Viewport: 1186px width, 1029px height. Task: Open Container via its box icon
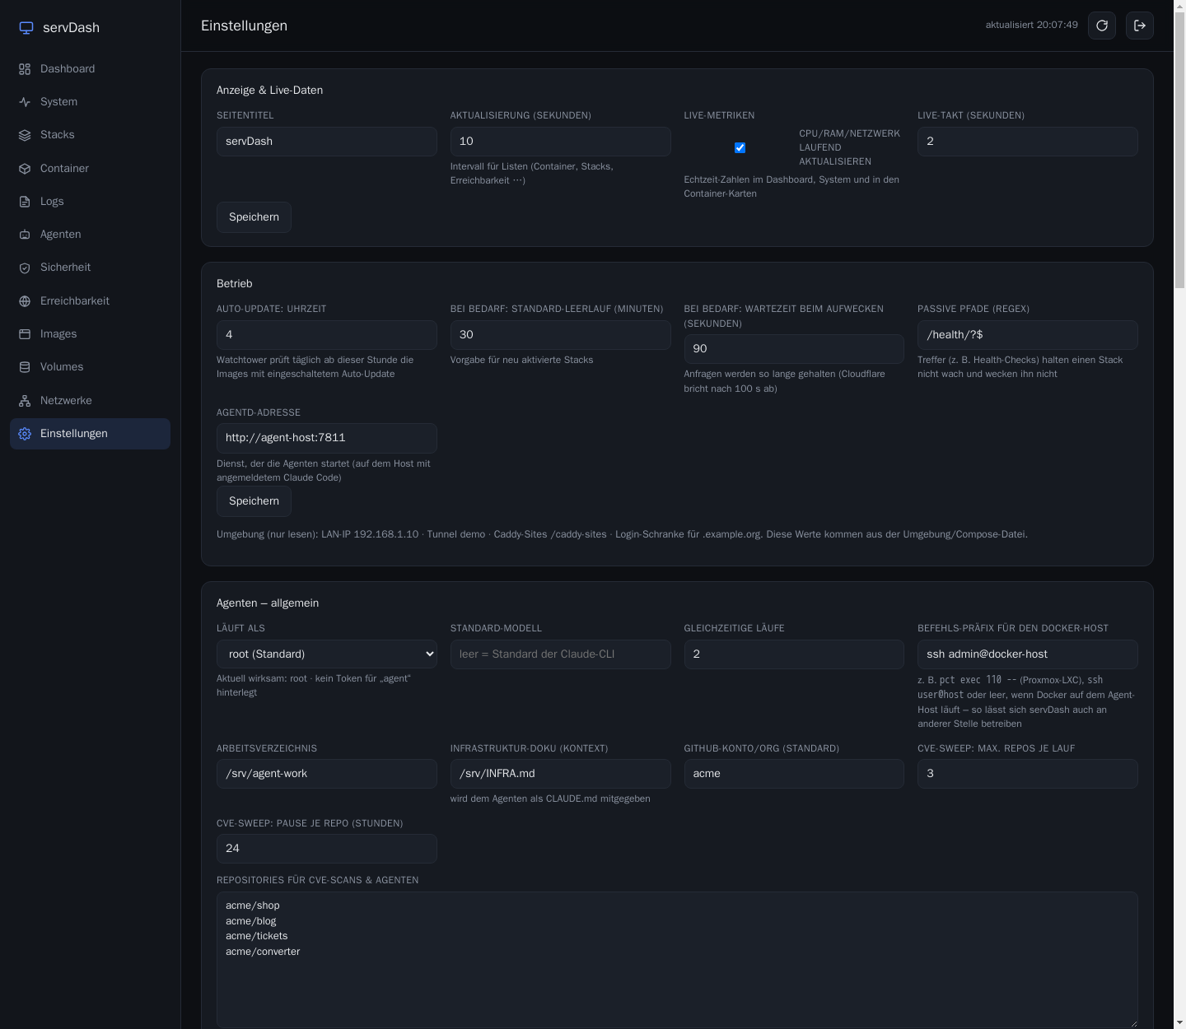click(25, 169)
